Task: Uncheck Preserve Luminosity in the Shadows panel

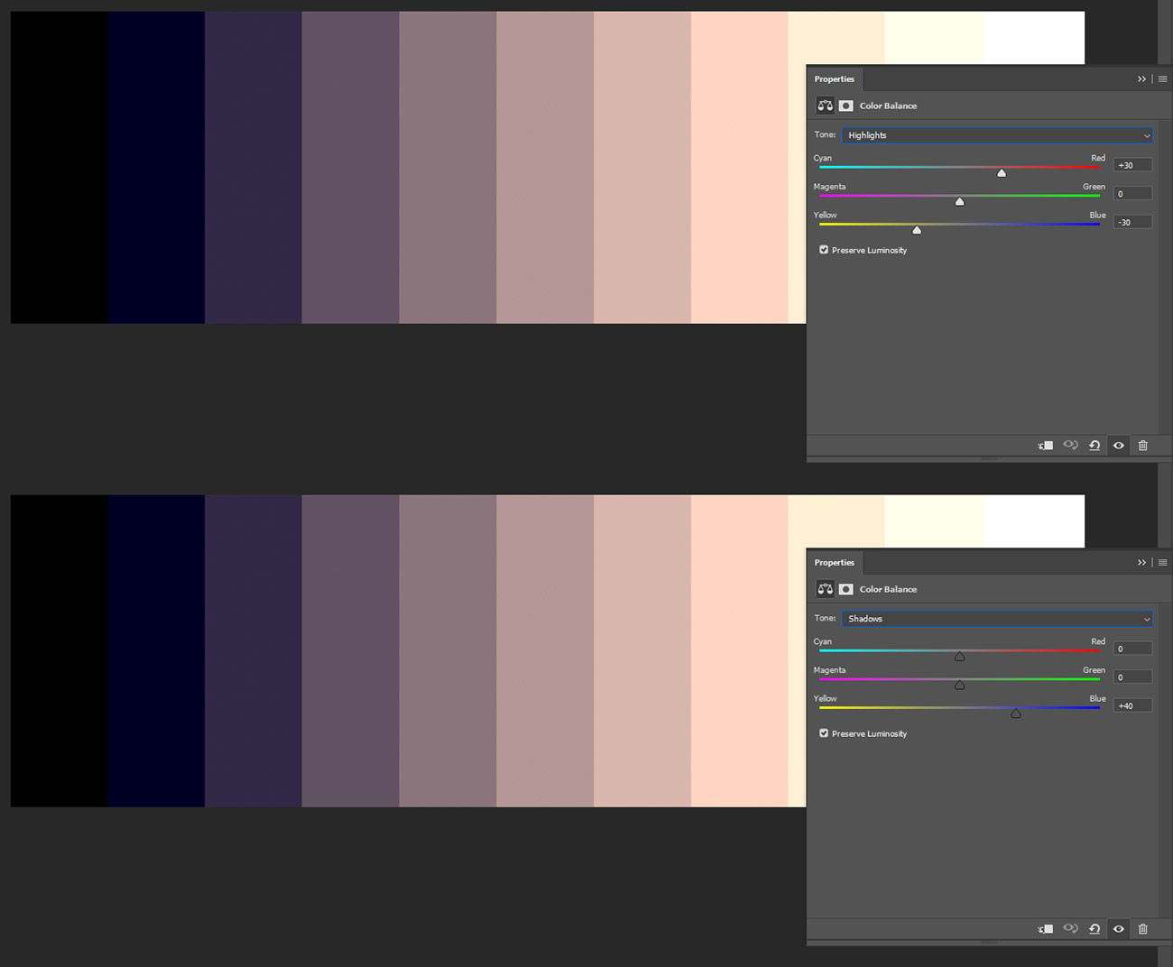Action: click(x=824, y=733)
